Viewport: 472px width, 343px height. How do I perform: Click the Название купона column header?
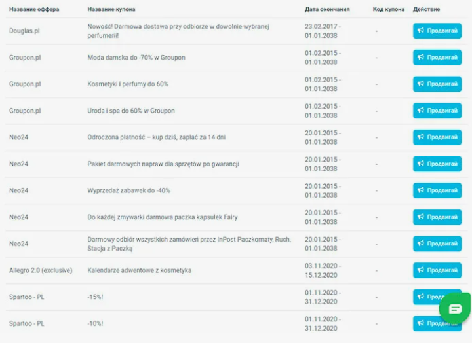[111, 9]
